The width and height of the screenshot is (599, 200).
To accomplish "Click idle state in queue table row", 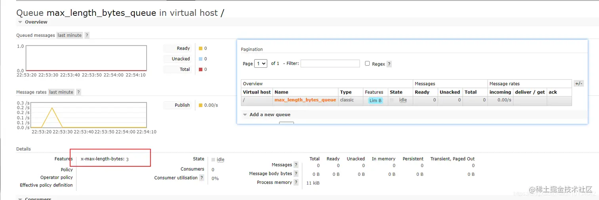I will (403, 100).
